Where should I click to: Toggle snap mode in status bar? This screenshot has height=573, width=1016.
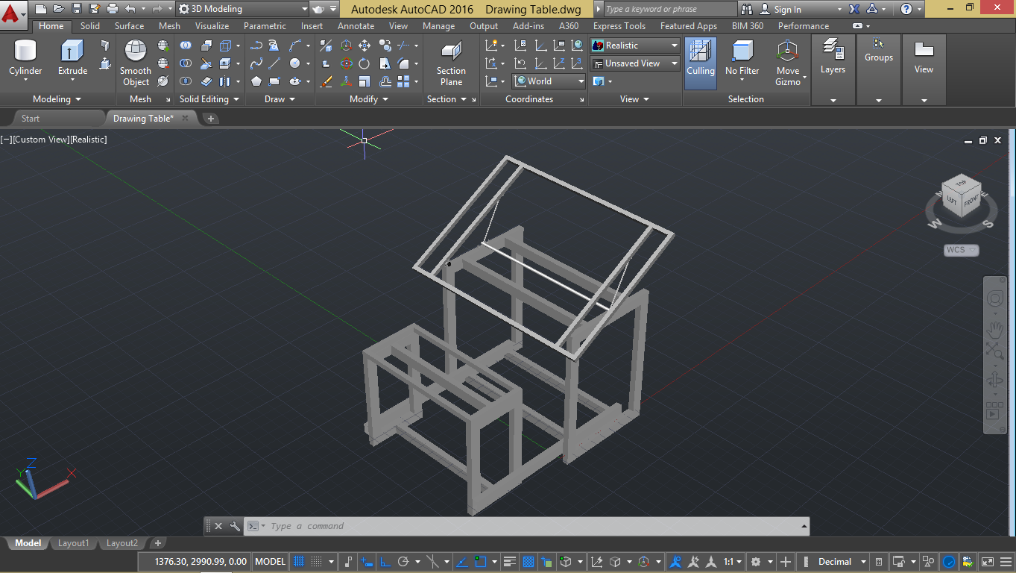[316, 562]
